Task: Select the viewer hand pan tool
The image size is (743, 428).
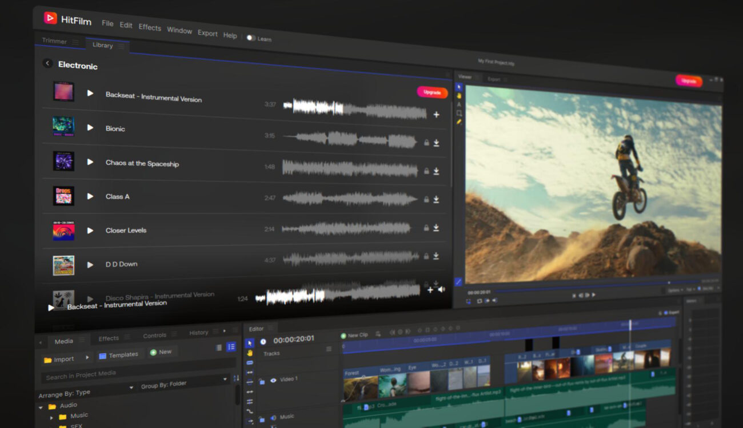Action: 458,96
